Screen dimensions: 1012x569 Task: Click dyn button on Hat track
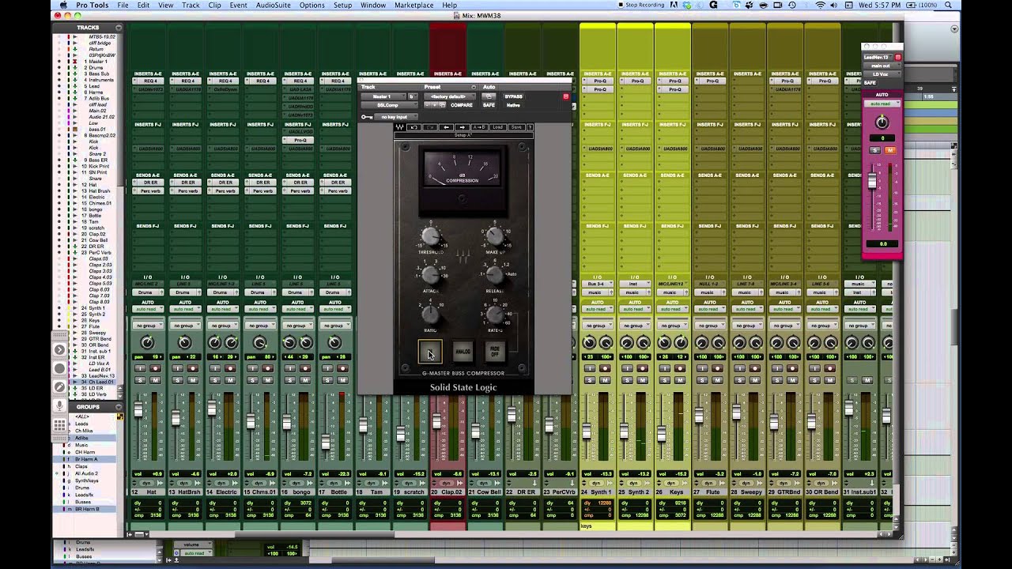(x=146, y=483)
